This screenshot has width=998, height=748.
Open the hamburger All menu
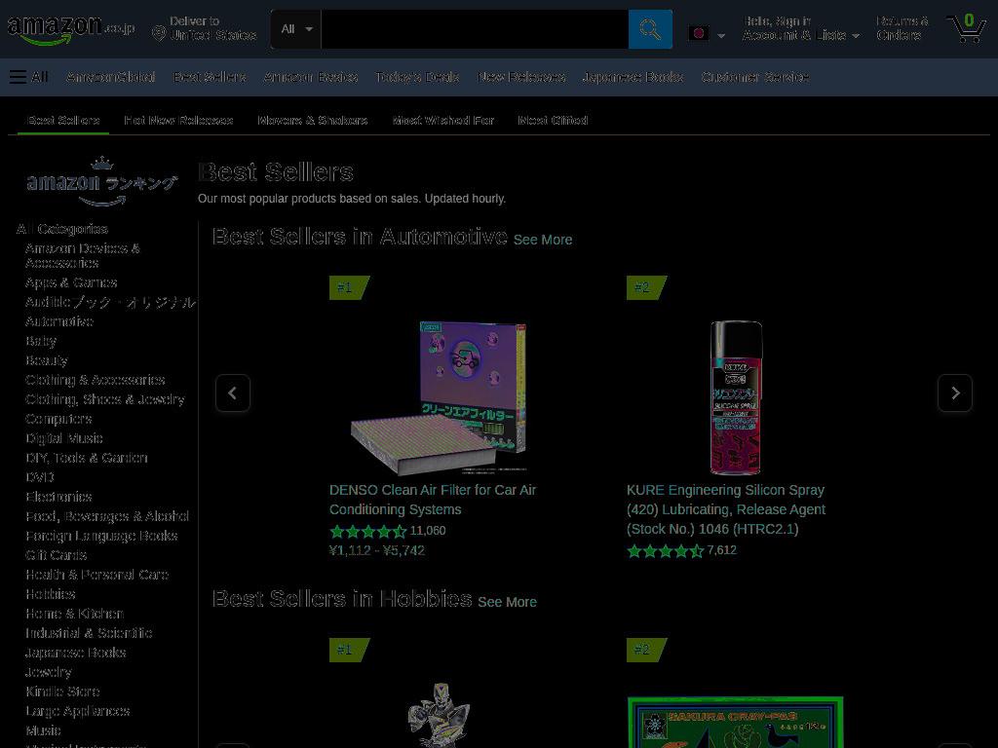tap(28, 77)
